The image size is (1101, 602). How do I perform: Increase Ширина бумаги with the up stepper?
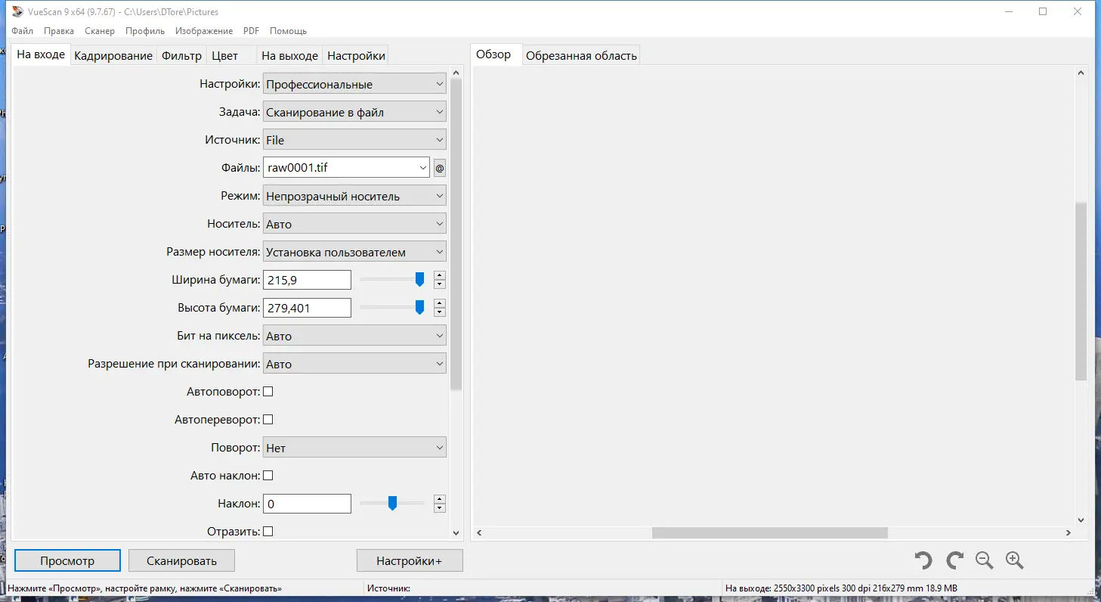440,275
